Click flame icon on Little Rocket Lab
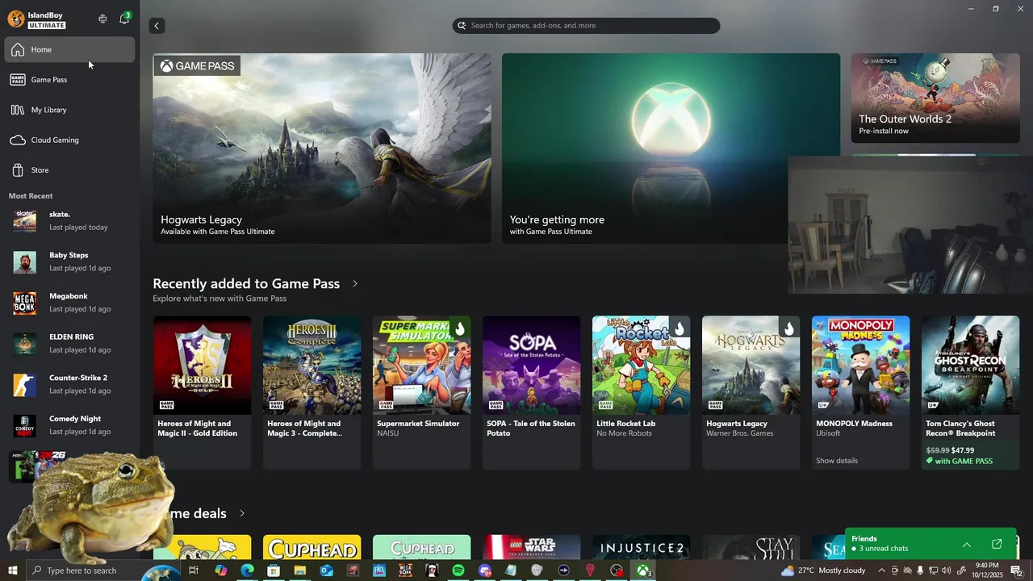1033x581 pixels. point(679,328)
